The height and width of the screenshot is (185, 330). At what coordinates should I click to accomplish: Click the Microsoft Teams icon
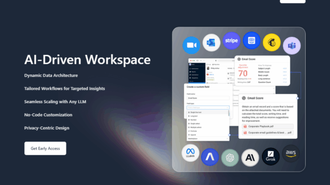click(x=292, y=46)
